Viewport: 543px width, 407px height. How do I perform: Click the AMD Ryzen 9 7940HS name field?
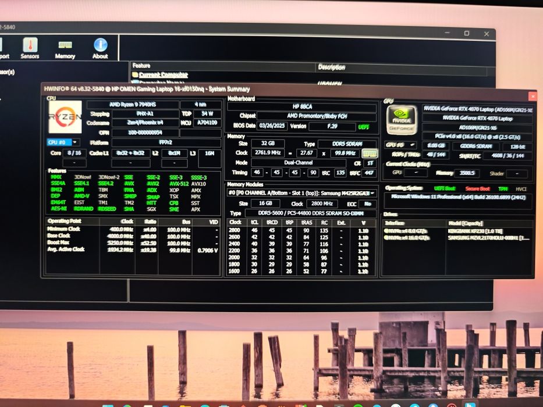(x=133, y=105)
